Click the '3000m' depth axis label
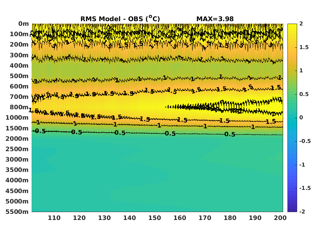The width and height of the screenshot is (314, 235). click(x=17, y=159)
